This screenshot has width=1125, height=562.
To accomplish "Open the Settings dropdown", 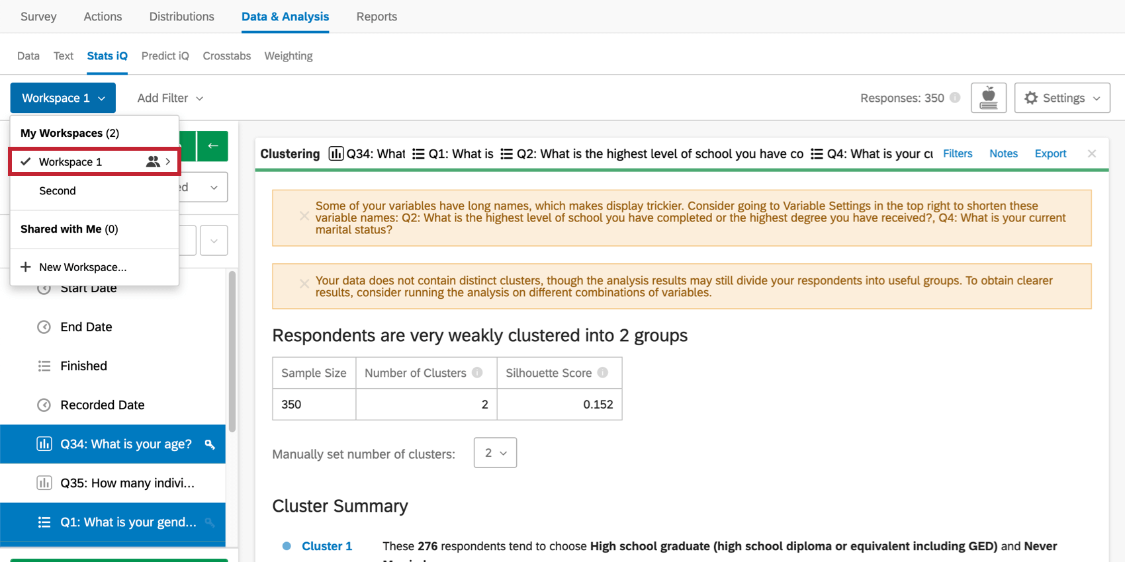I will coord(1062,98).
